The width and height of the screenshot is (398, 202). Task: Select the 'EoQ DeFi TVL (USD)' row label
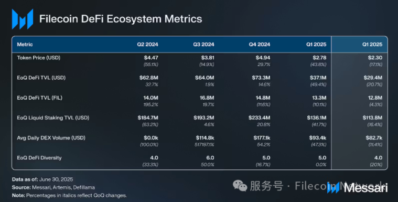coord(41,78)
